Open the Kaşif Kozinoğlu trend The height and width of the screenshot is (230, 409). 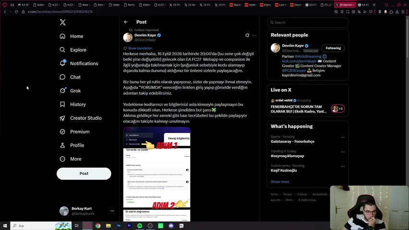pos(284,170)
